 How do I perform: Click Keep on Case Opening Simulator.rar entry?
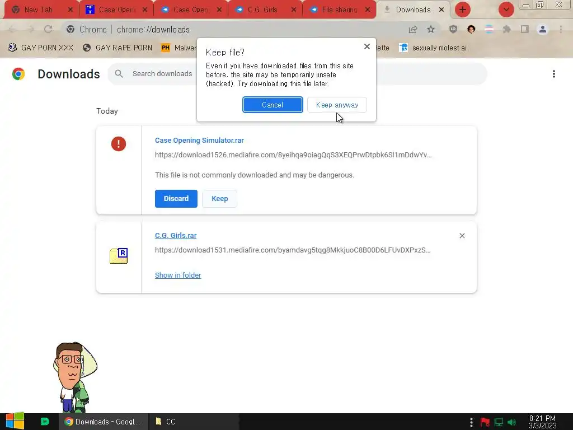(x=219, y=199)
